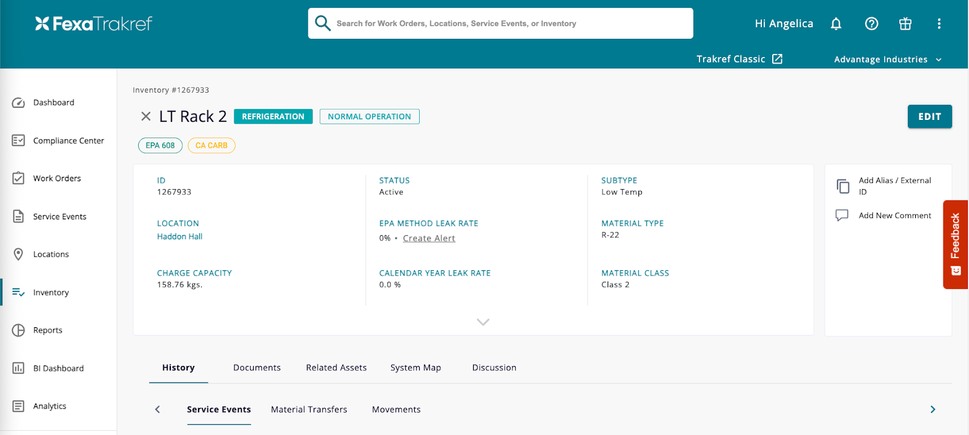Screen dimensions: 969x435
Task: Click the gift box icon
Action: tap(905, 24)
